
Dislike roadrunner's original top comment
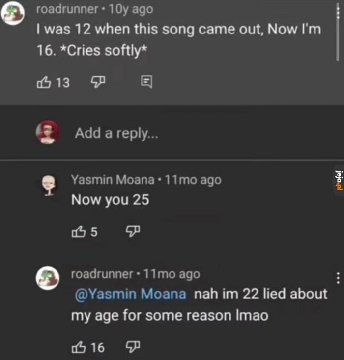[98, 82]
